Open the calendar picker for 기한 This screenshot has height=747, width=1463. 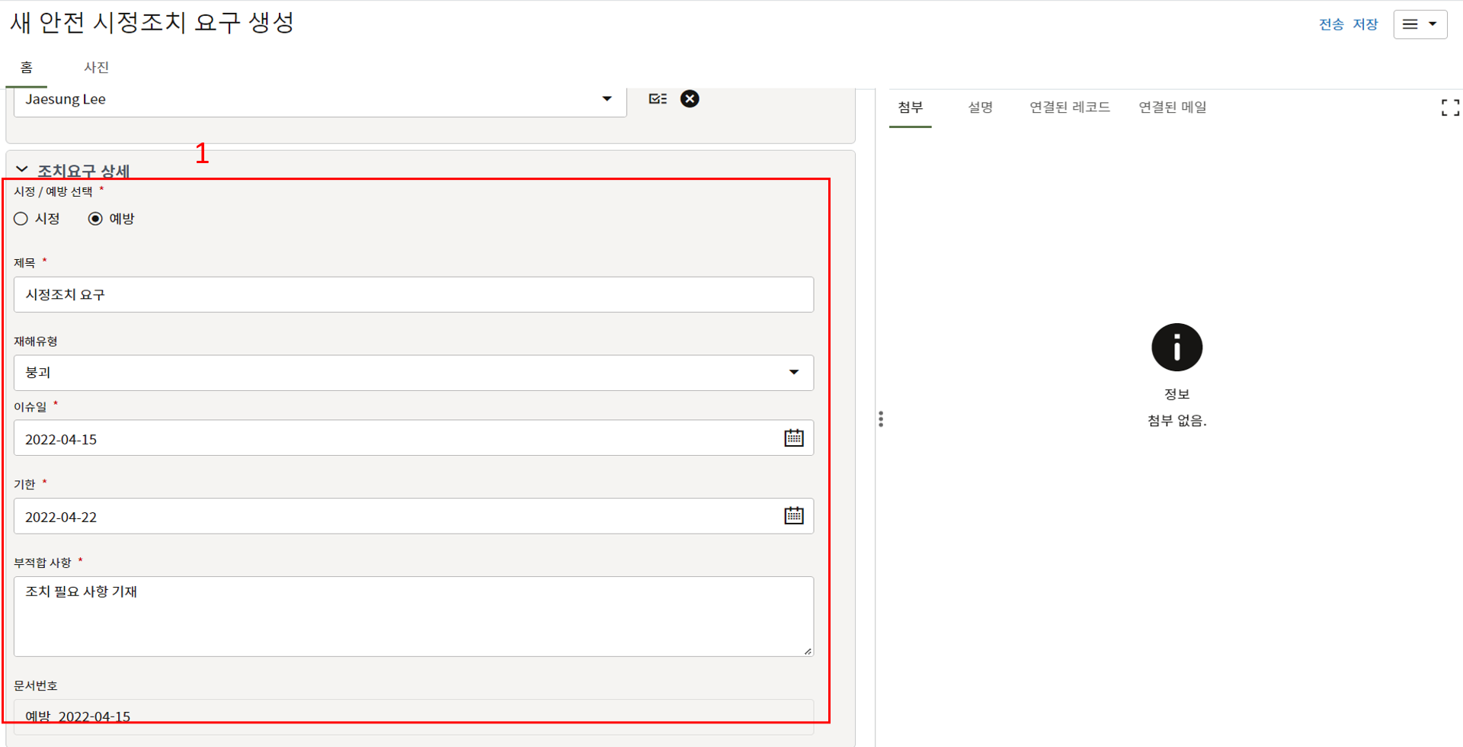793,516
